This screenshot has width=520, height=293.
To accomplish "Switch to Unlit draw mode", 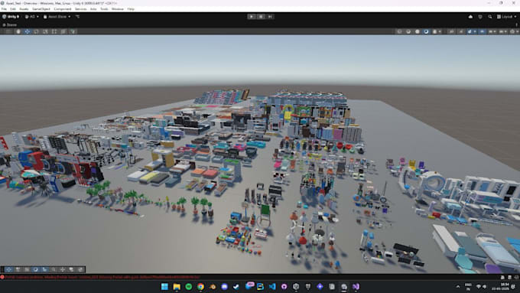I will point(418,31).
